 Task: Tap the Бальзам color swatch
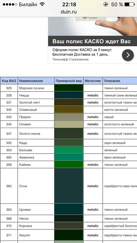69,150
